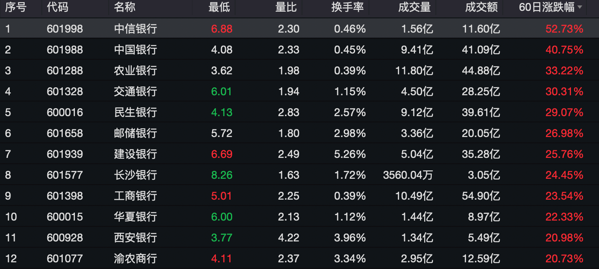Click 24.45% 60-day change value
Viewport: 599px width, 269px height.
pyautogui.click(x=564, y=175)
